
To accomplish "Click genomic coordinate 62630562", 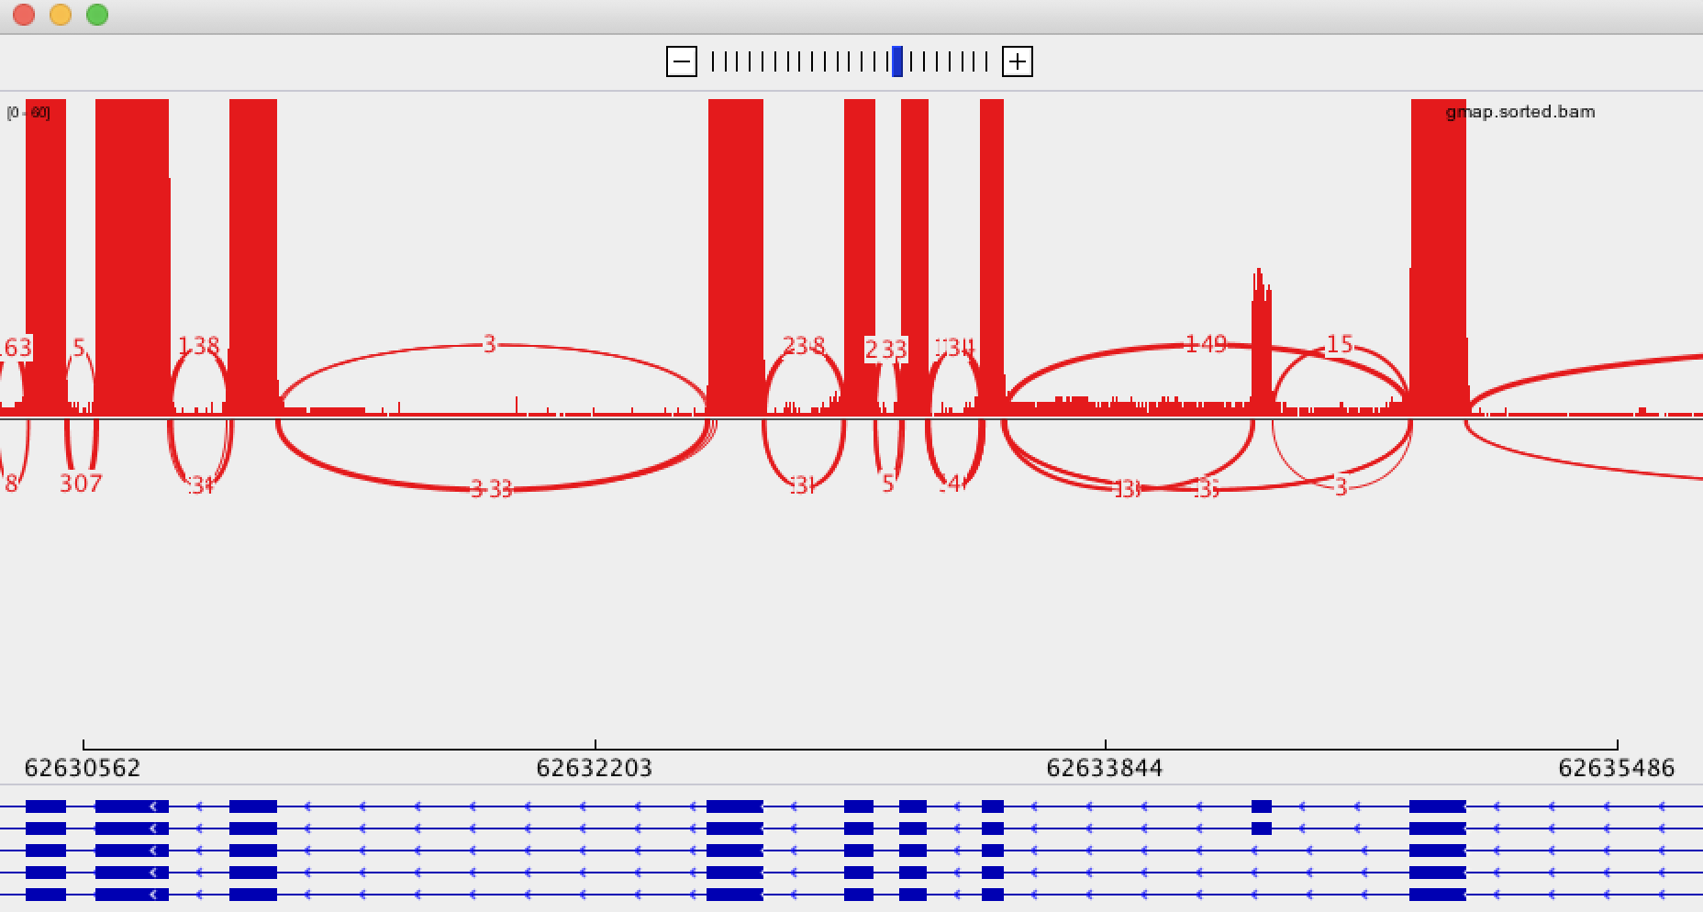I will pos(83,768).
